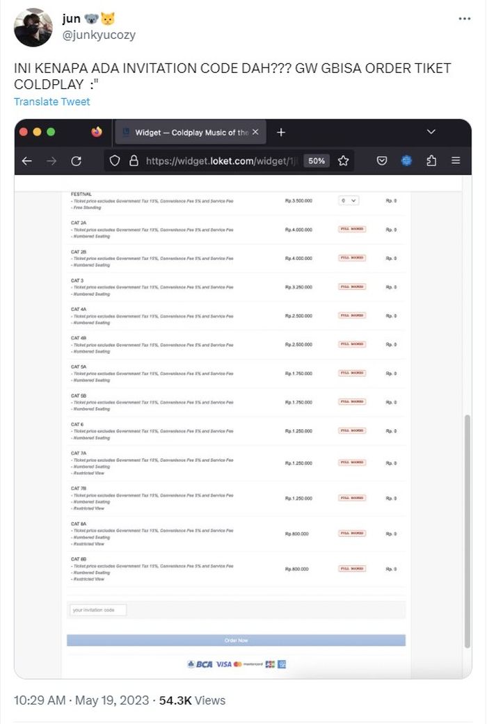Click the back arrow in browser toolbar
Screen dimensions: 487x724
pyautogui.click(x=27, y=161)
